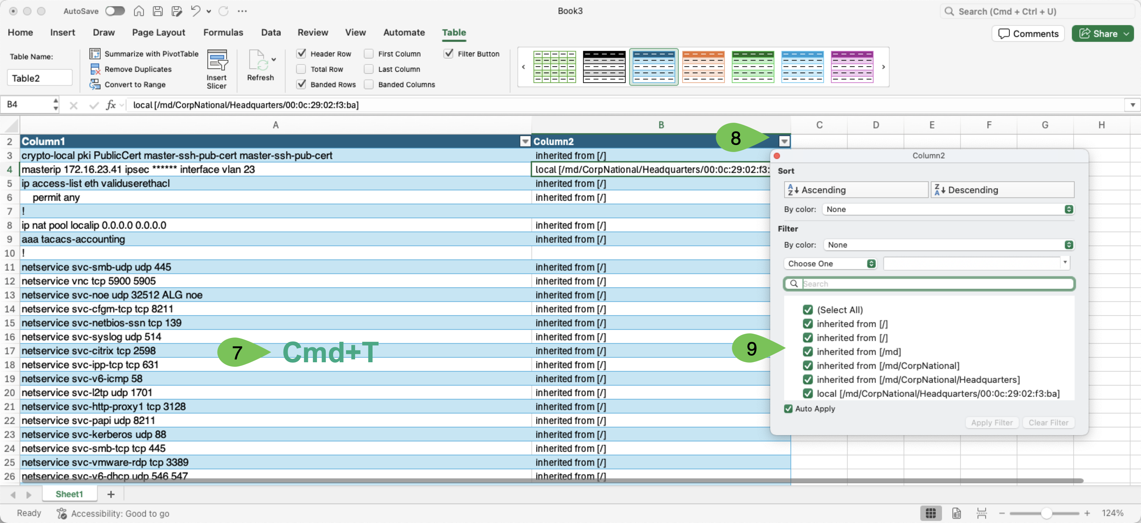1141x523 pixels.
Task: Enable the First Column checkbox
Action: [x=369, y=54]
